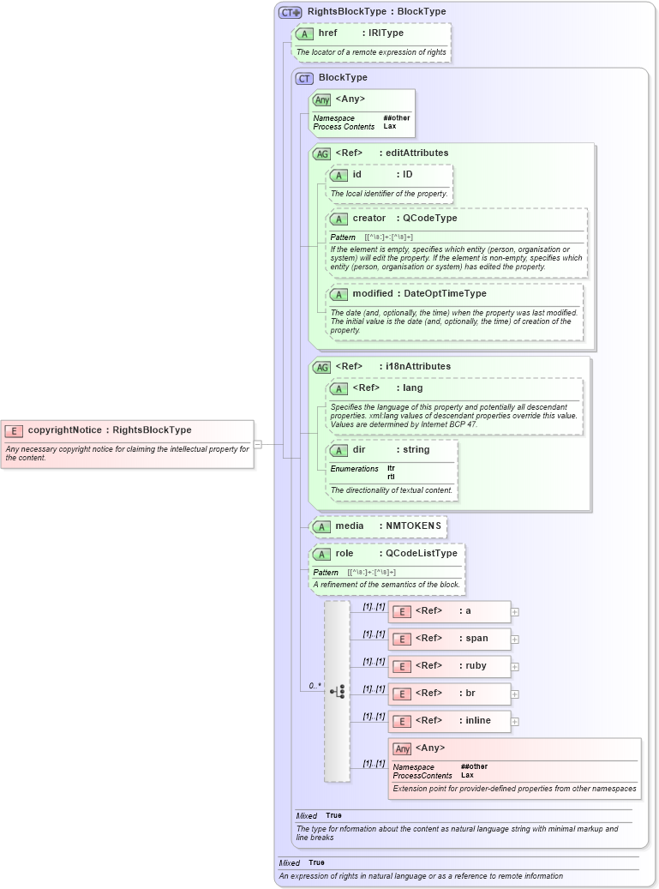This screenshot has width=659, height=889.
Task: Expand the br element reference
Action: tap(515, 694)
